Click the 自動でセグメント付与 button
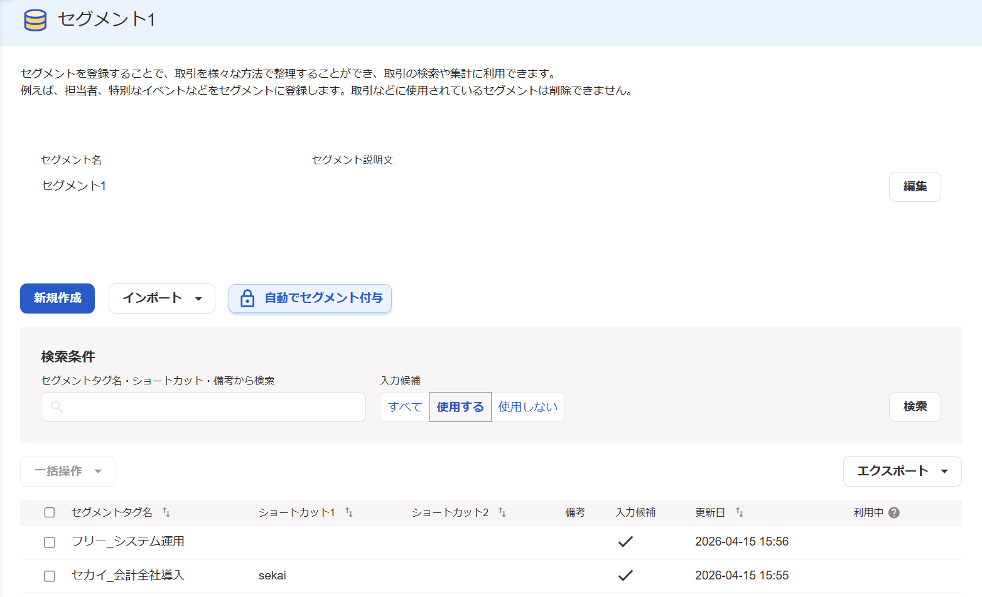 coord(310,298)
